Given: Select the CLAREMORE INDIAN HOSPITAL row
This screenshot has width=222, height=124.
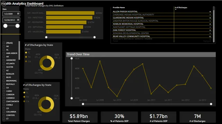Looking at the screenshot, I should point(162,18).
